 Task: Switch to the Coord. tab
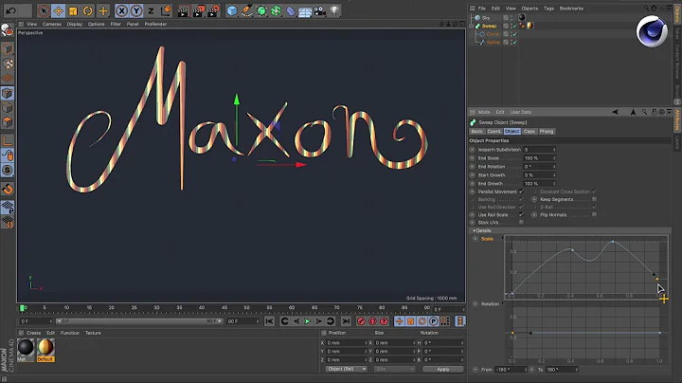point(494,132)
